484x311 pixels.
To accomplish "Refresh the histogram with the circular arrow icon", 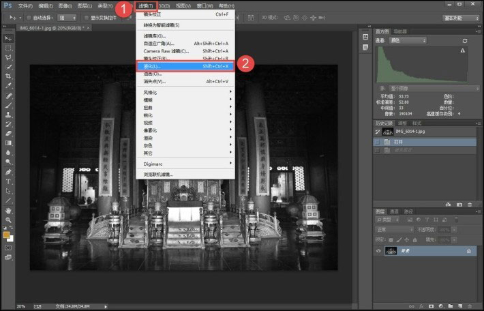I will (464, 41).
